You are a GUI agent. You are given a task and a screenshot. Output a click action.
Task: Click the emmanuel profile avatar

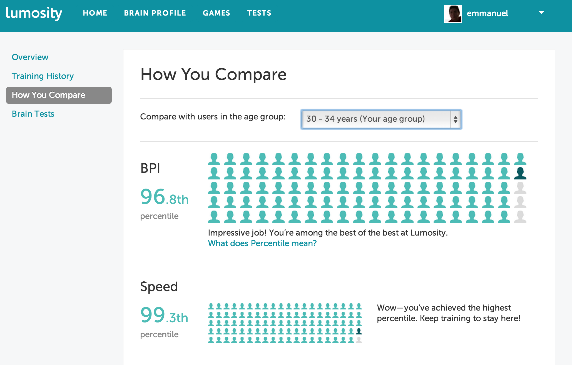[453, 14]
